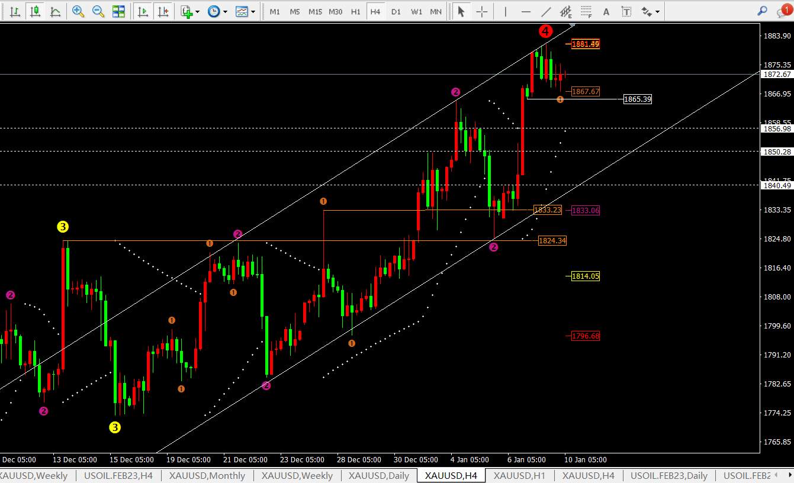Image resolution: width=794 pixels, height=483 pixels.
Task: Click the 1814.05 price label
Action: pyautogui.click(x=586, y=276)
